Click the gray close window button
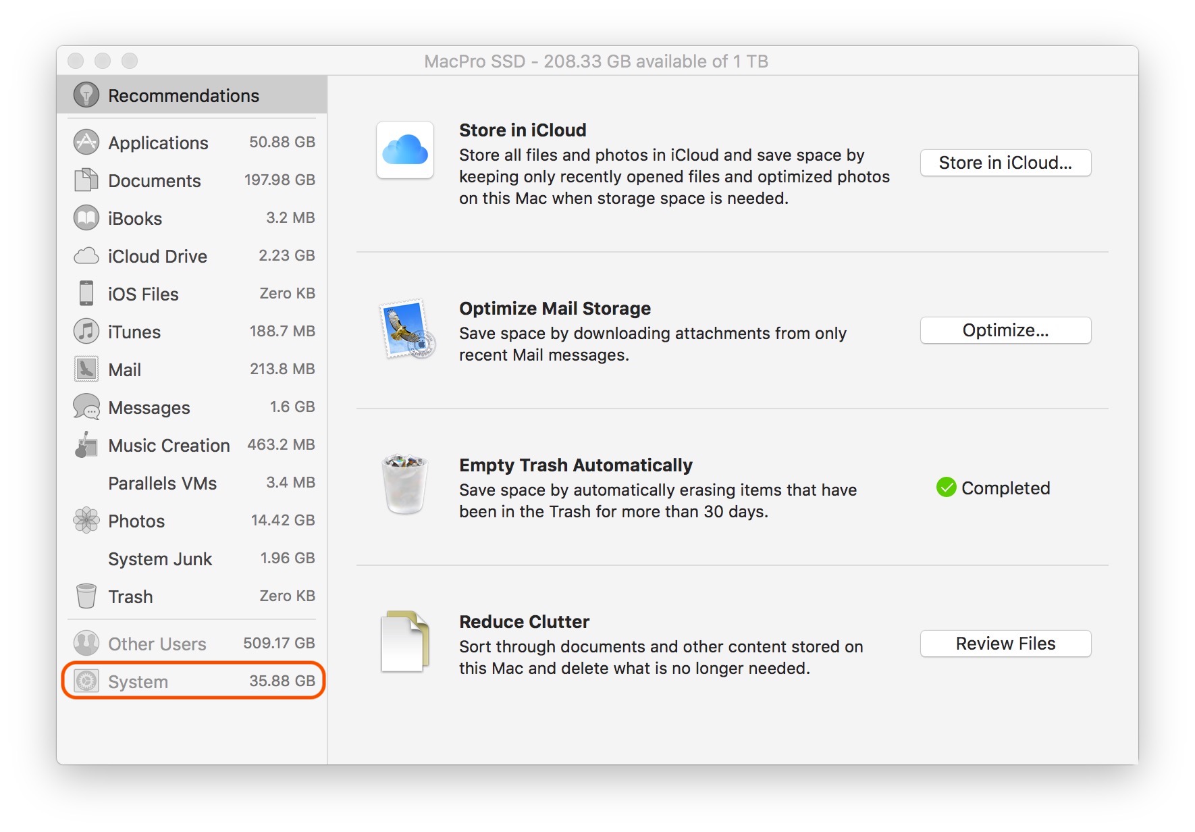 pyautogui.click(x=76, y=61)
